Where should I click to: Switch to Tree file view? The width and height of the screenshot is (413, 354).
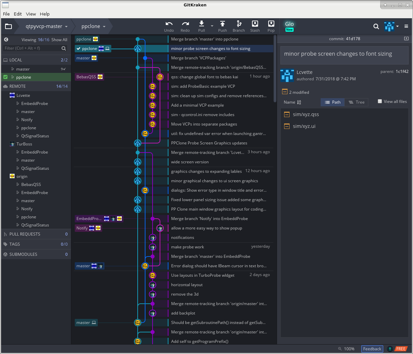pos(357,102)
